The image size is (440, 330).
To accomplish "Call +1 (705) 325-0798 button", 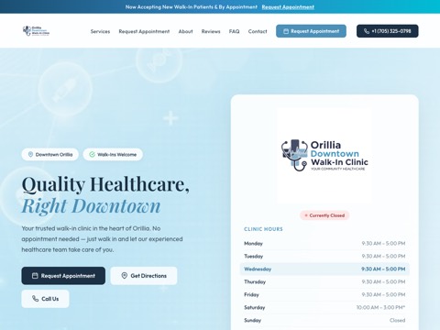I will 388,31.
